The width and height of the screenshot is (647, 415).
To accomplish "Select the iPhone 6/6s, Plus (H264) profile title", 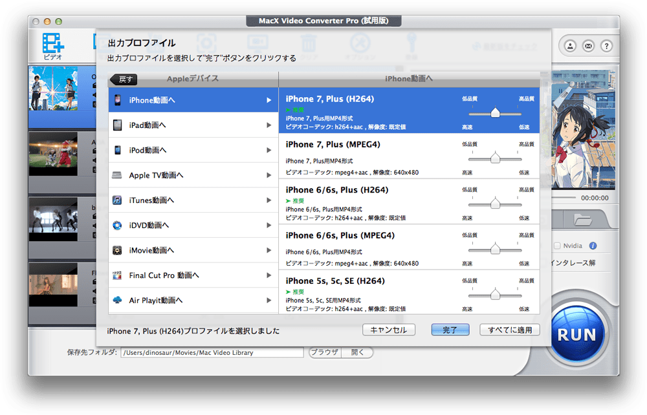I will point(336,190).
